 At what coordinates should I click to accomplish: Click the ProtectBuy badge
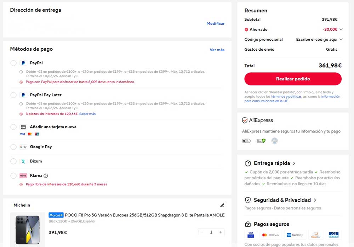click(x=316, y=235)
